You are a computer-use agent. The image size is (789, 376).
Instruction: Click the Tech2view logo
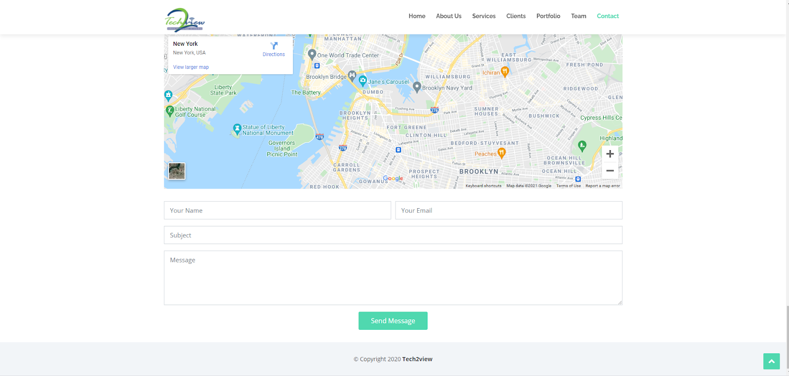click(184, 19)
